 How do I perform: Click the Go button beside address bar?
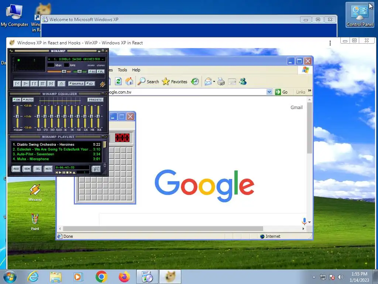(281, 92)
